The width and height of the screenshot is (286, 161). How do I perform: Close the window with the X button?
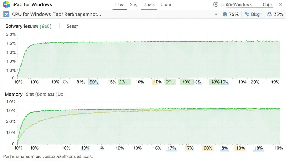(280, 4)
